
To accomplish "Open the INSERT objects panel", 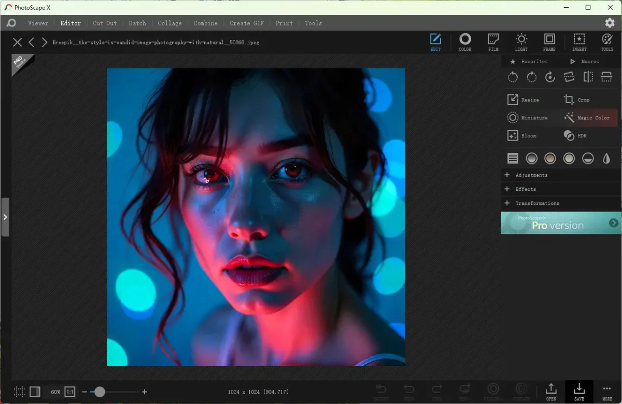I will click(579, 43).
